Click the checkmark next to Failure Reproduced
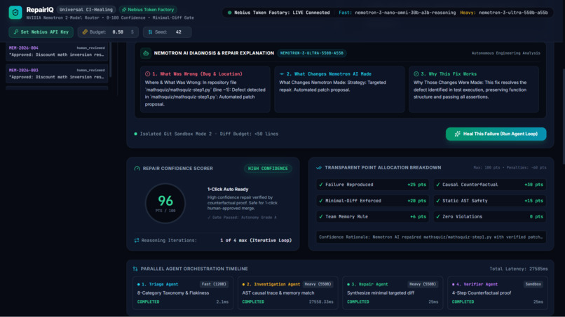 320,185
